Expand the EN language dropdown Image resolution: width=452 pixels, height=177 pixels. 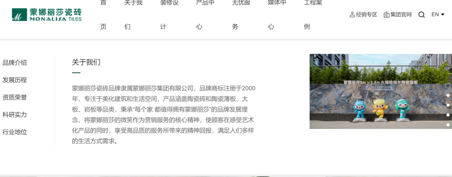tap(438, 14)
